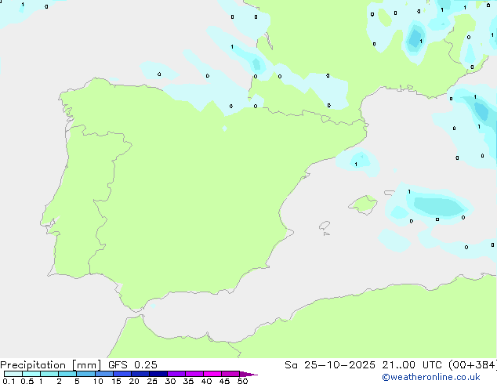This screenshot has height=384, width=497.
Task: Select the 40–45 mm magenta legend swatch
Action: 212,374
